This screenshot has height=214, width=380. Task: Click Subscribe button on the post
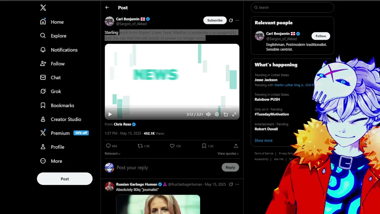(x=215, y=20)
